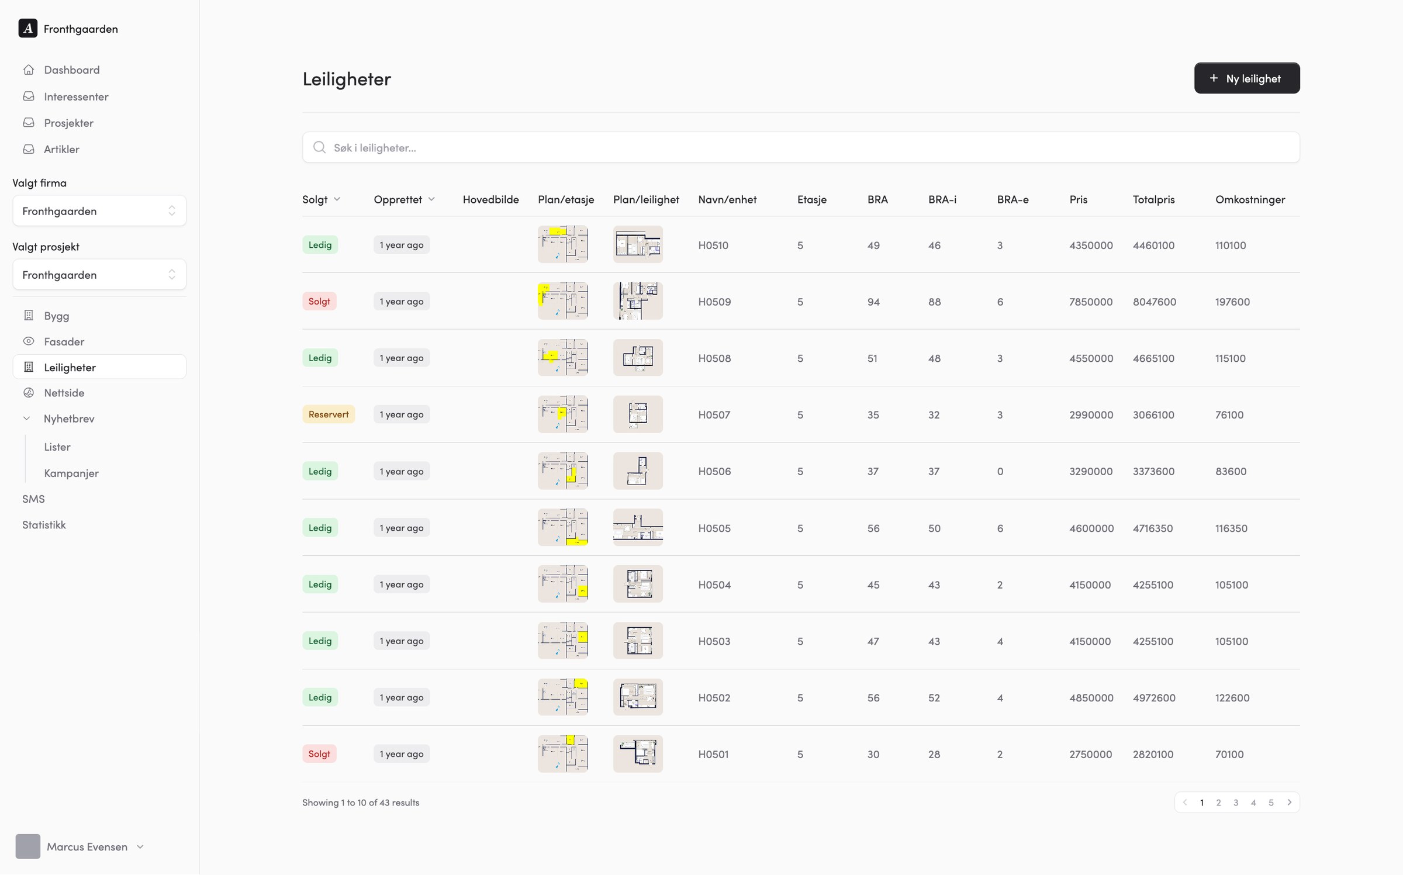Image resolution: width=1403 pixels, height=875 pixels.
Task: Go to next results page arrow
Action: pyautogui.click(x=1289, y=803)
